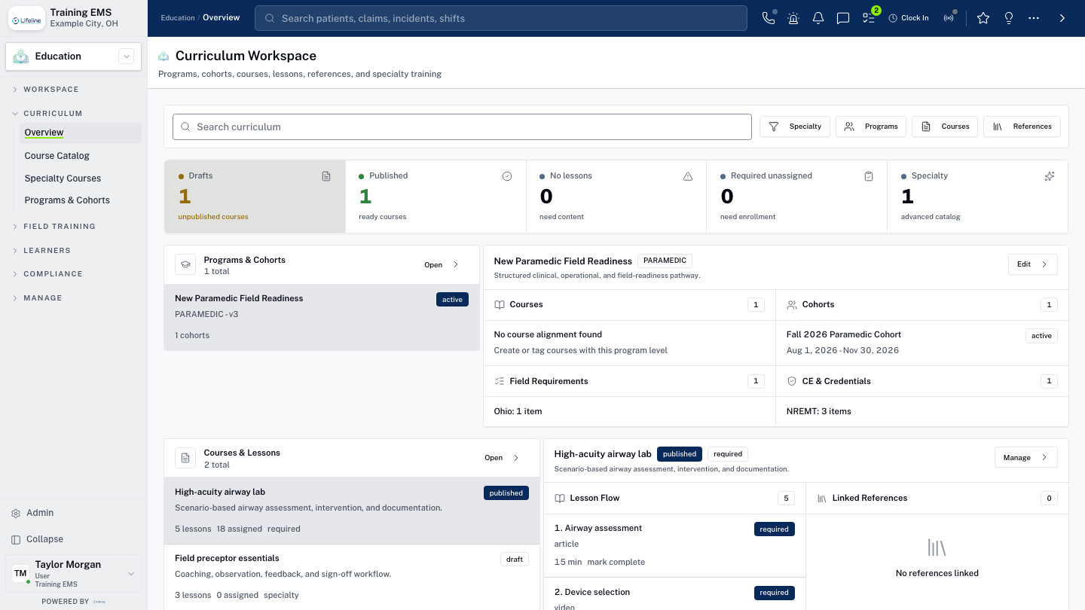Click the graduation cap Programs icon
1085x610 pixels.
(185, 264)
